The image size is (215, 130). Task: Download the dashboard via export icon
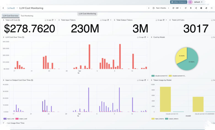coord(191,8)
